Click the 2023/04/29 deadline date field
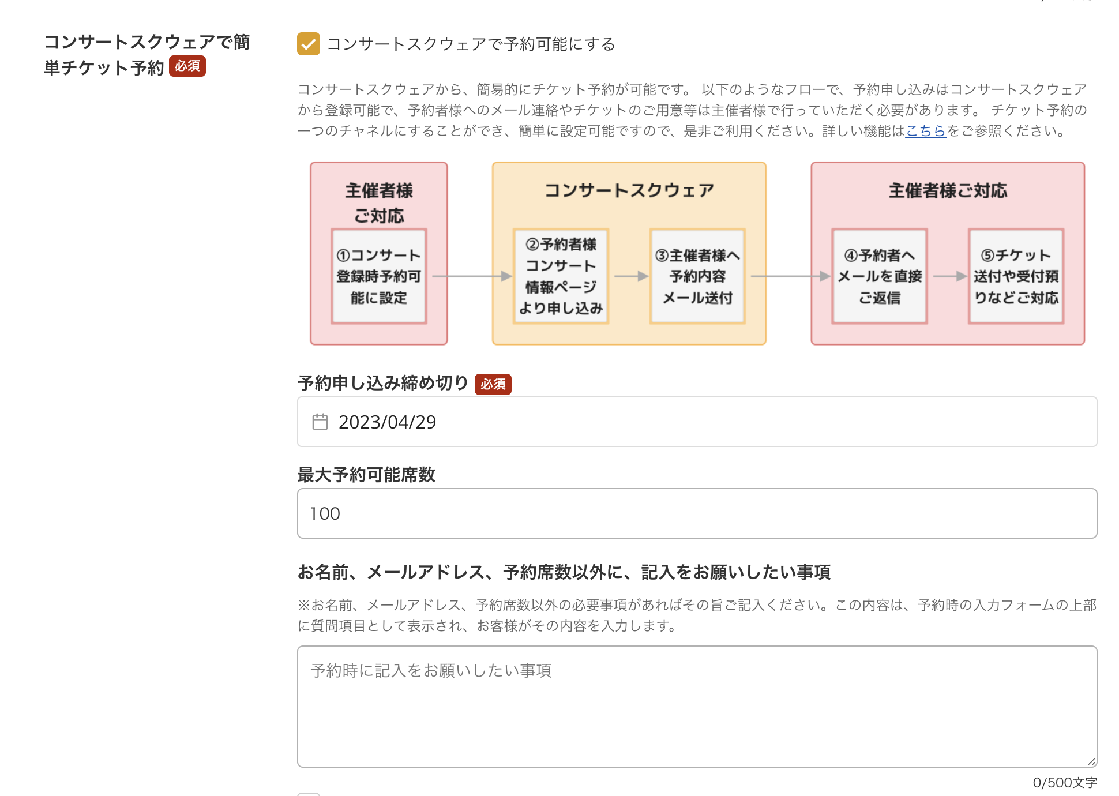The height and width of the screenshot is (796, 1119). [x=697, y=422]
